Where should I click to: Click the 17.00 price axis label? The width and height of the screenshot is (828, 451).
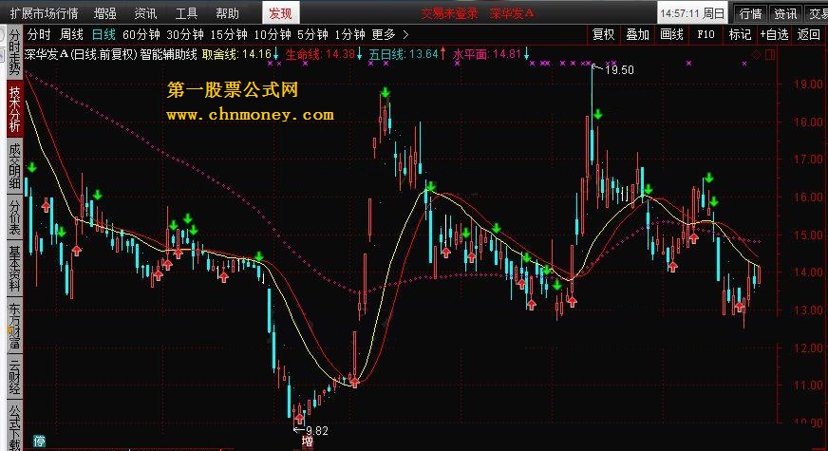coord(807,159)
